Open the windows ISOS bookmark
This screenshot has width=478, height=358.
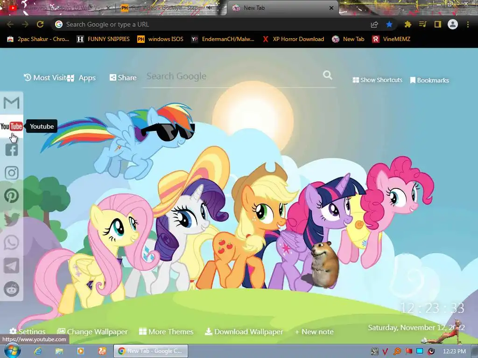click(161, 39)
